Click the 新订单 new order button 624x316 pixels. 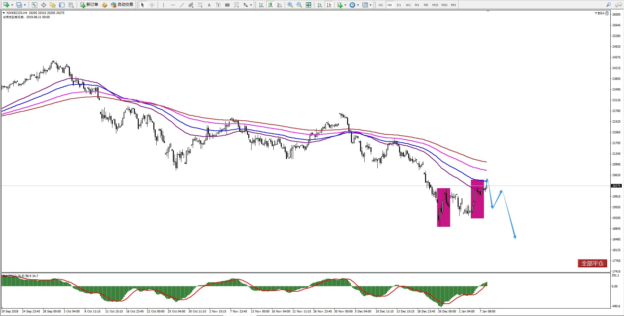89,5
